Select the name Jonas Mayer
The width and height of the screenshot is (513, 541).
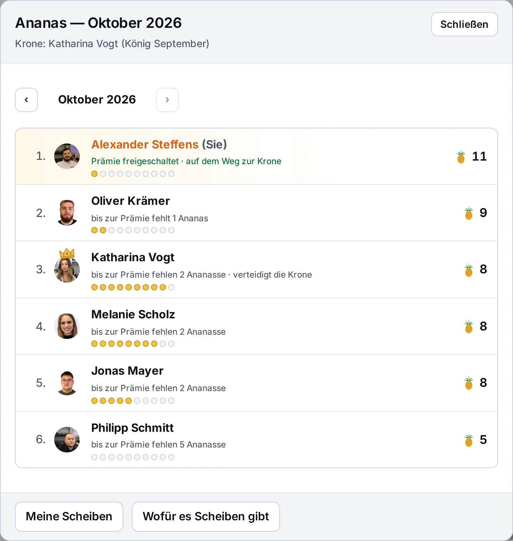pyautogui.click(x=128, y=371)
